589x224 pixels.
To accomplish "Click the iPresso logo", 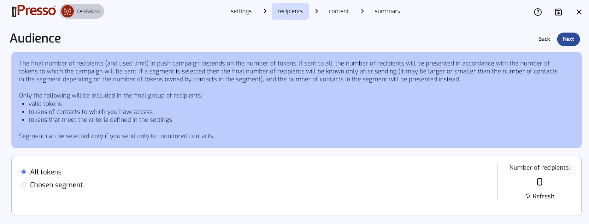I will [33, 11].
